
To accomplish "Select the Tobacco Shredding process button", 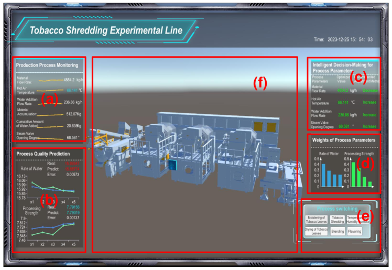I will 337,220.
